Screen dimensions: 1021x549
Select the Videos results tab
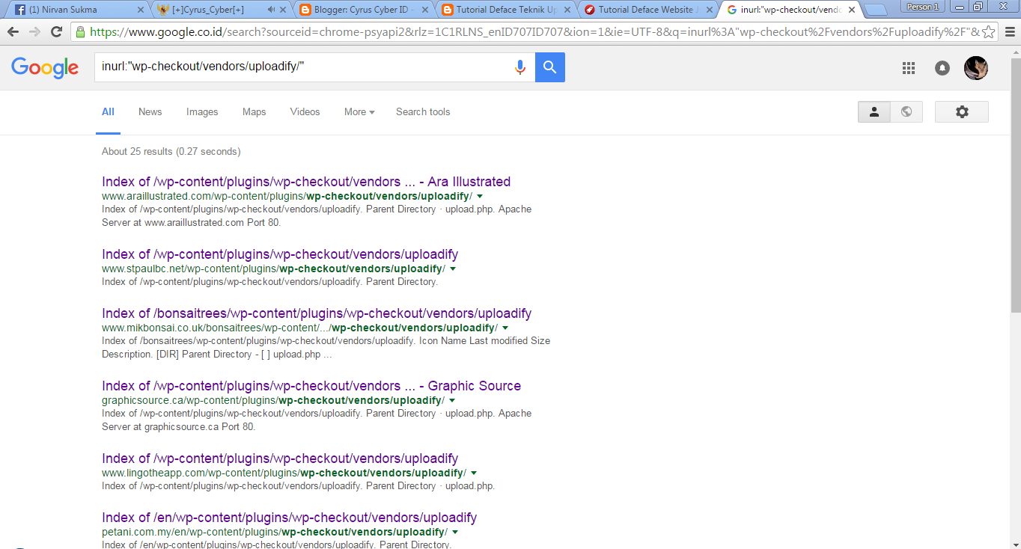tap(305, 111)
